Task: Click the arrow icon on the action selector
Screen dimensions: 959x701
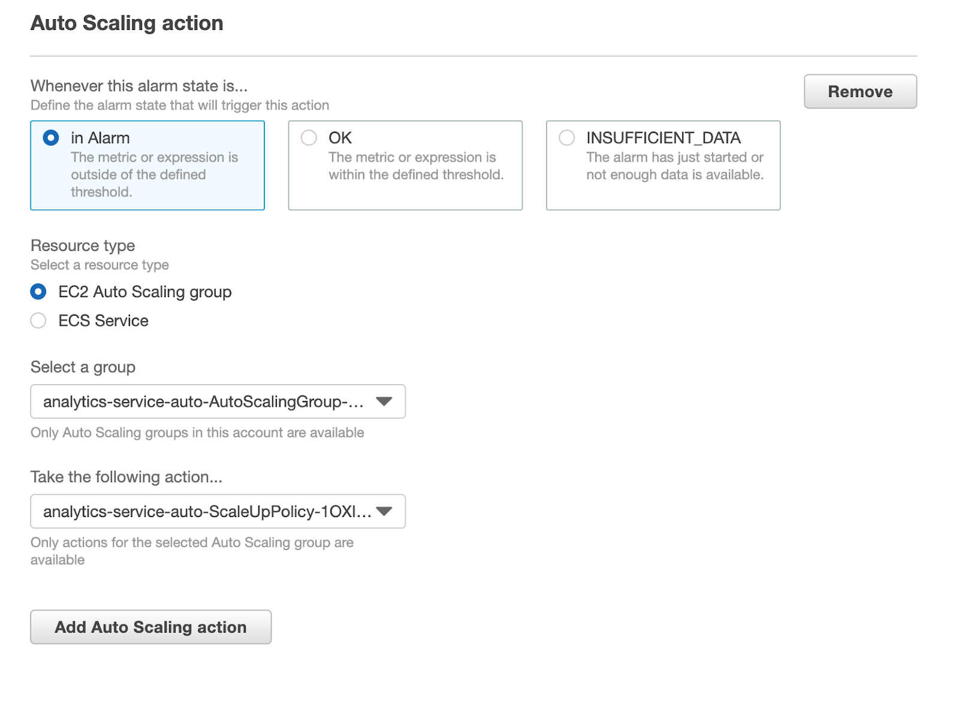Action: click(x=384, y=512)
